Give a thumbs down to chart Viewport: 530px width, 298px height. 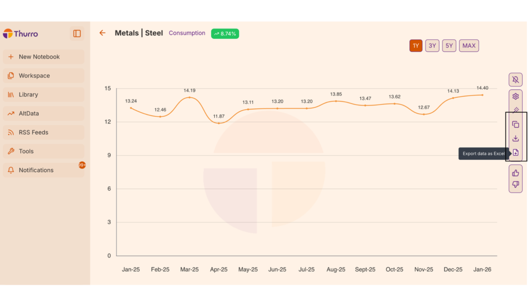click(x=516, y=185)
